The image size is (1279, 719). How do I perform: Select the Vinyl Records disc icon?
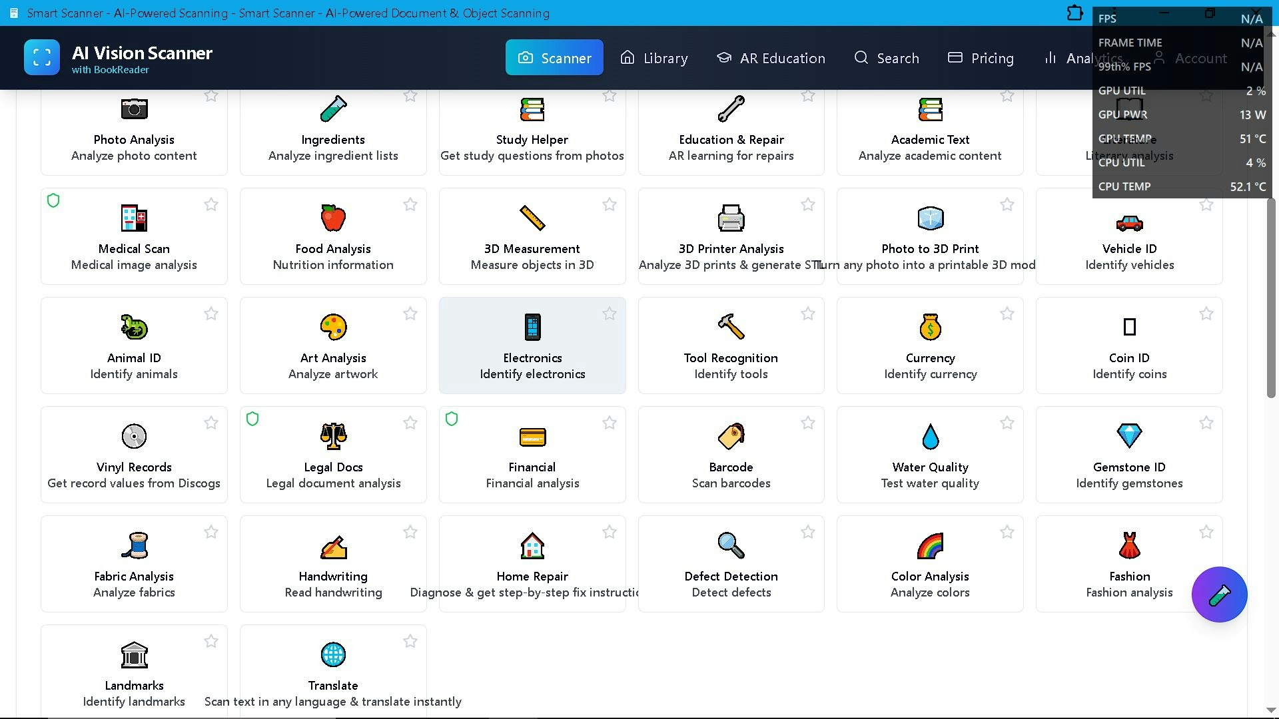[x=134, y=436]
